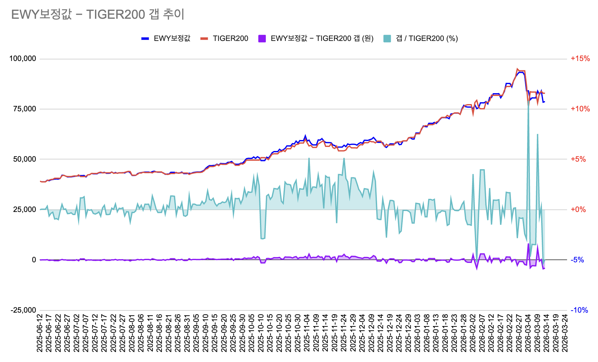Click the '2025-11-19' date label
Image resolution: width=598 pixels, height=362 pixels.
pos(334,333)
